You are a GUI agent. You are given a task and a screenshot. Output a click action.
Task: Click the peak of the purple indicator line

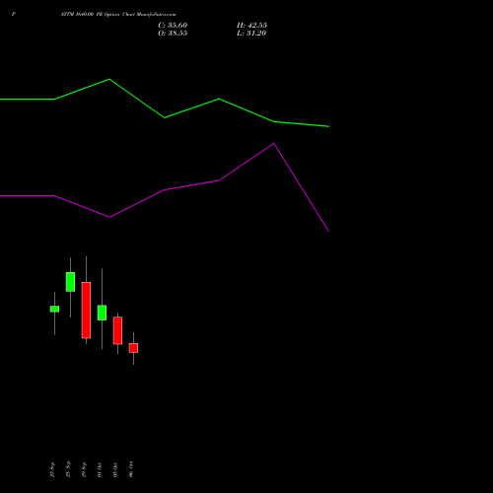(274, 144)
